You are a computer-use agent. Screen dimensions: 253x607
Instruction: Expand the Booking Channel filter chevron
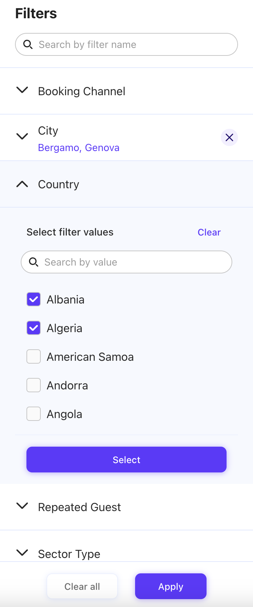tap(22, 91)
